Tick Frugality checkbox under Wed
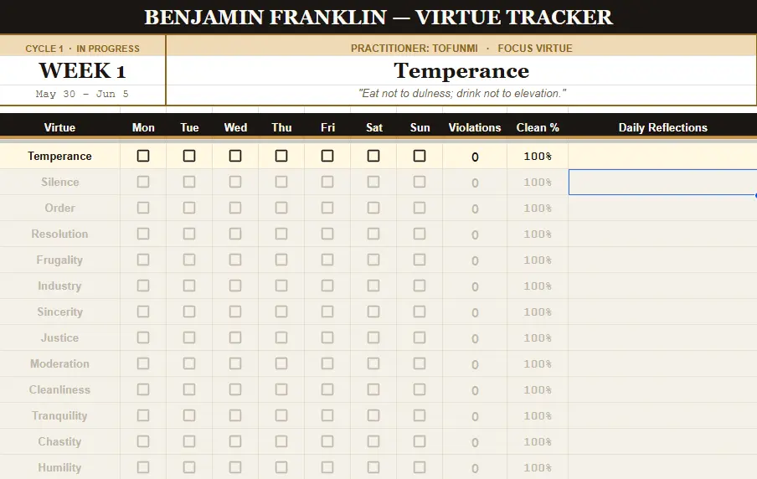The image size is (757, 479). (x=235, y=260)
